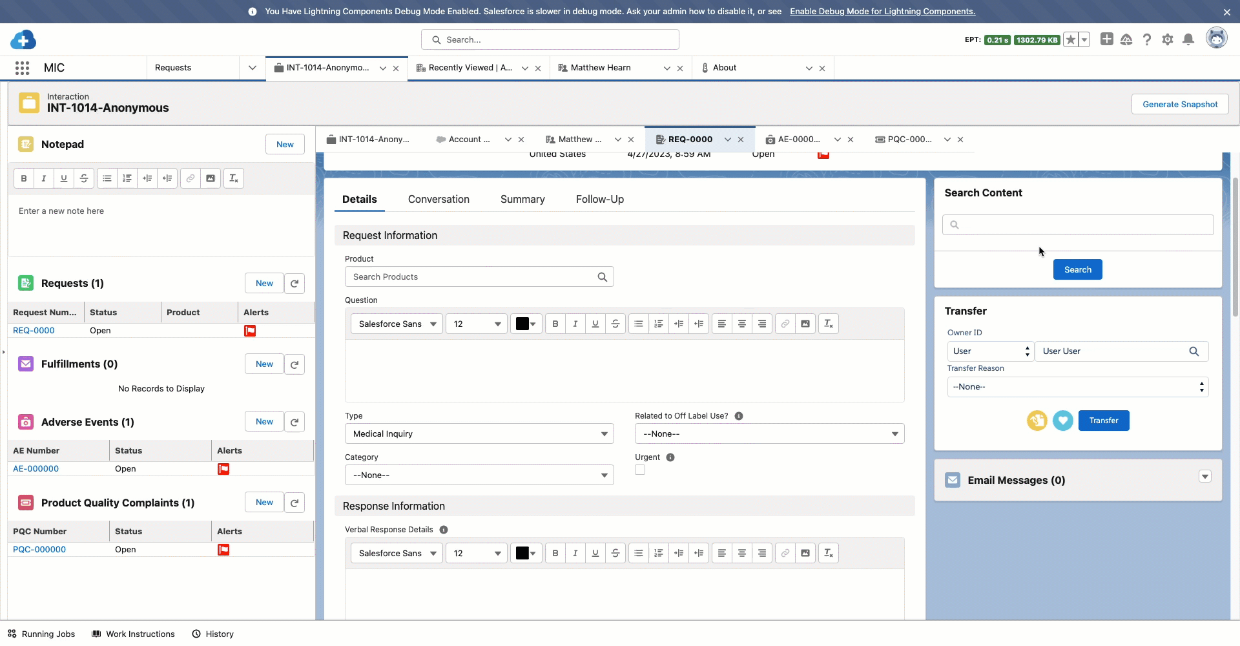Screen dimensions: 1240x646
Task: Click the red flag alert on REQ-0000 row
Action: point(251,330)
